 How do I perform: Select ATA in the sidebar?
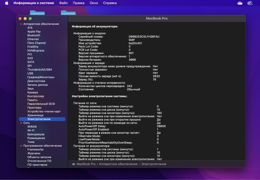(x=30, y=28)
